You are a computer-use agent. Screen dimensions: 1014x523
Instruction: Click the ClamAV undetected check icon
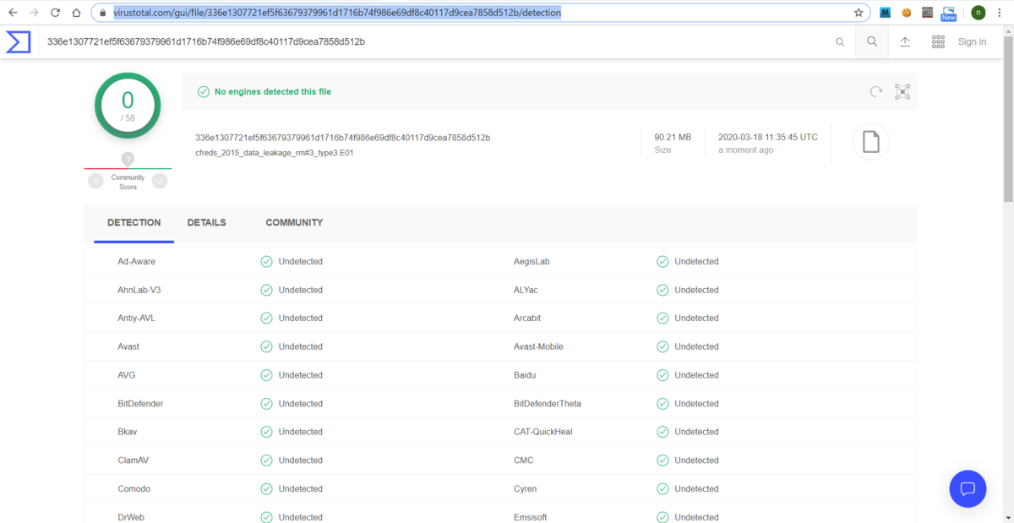(266, 460)
